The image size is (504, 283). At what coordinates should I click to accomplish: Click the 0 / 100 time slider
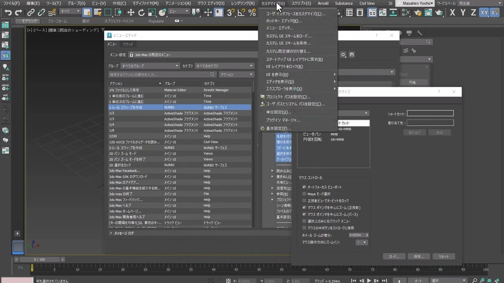[39, 259]
